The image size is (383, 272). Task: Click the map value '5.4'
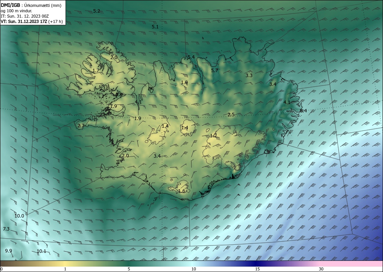191,57
